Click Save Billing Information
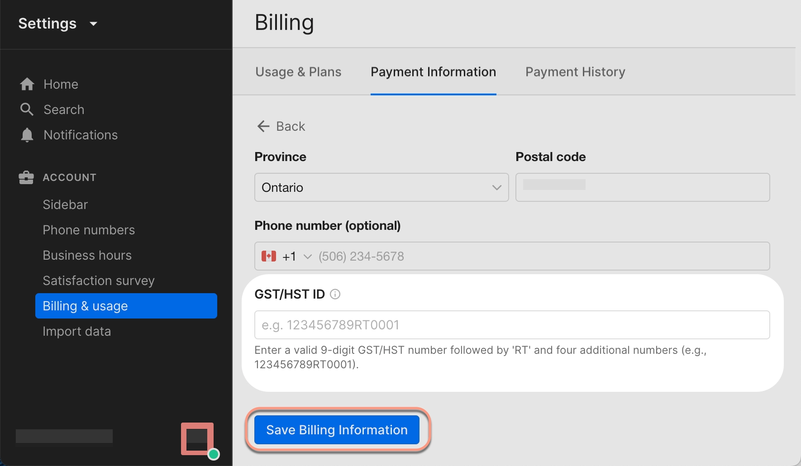801x466 pixels. coord(337,430)
